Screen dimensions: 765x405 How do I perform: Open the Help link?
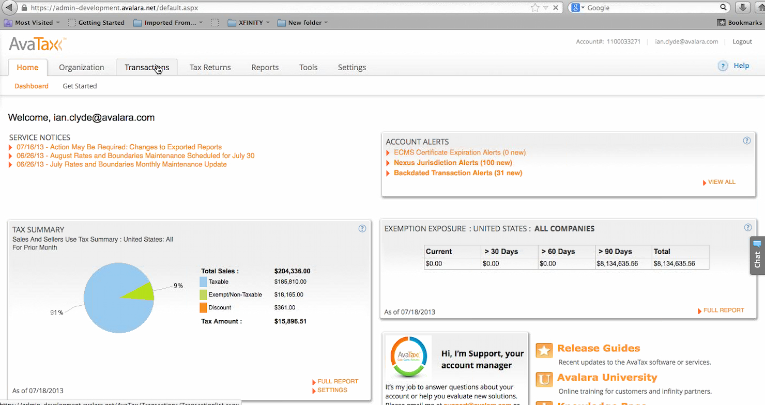(x=741, y=66)
